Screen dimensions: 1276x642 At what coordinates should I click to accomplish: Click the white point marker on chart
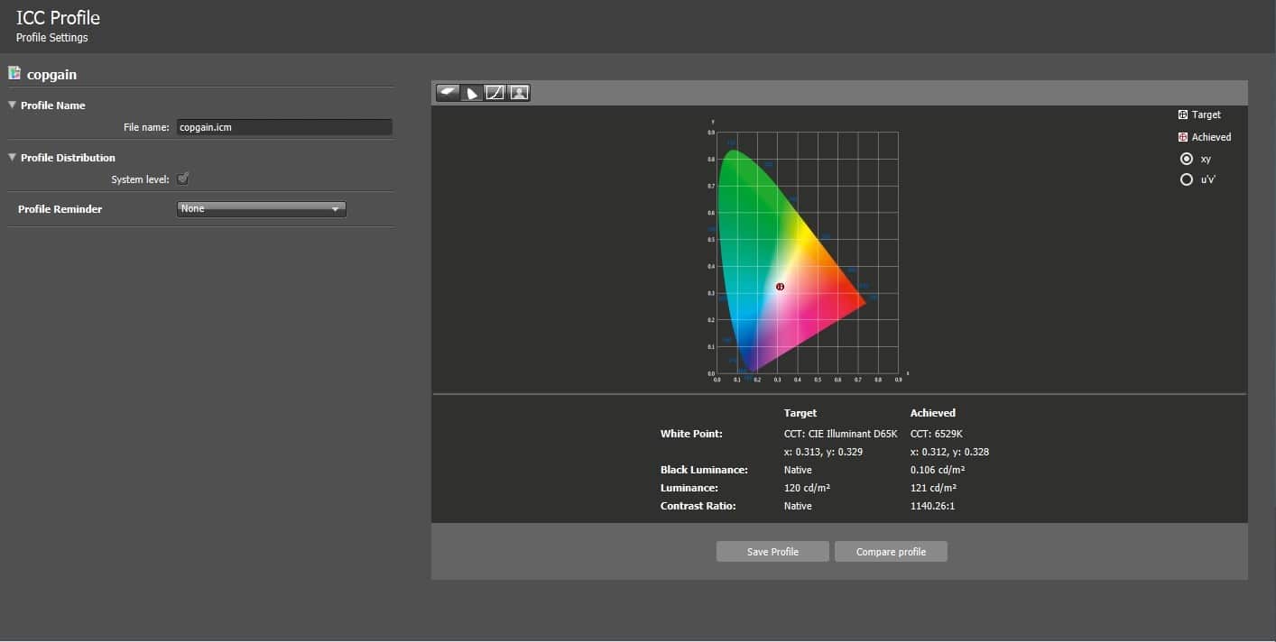click(x=780, y=287)
